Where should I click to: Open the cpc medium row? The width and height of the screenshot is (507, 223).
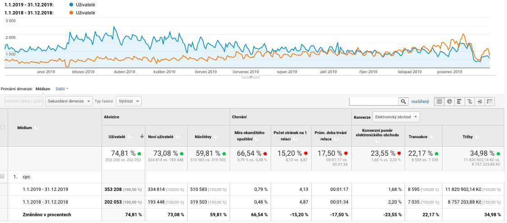pos(26,177)
